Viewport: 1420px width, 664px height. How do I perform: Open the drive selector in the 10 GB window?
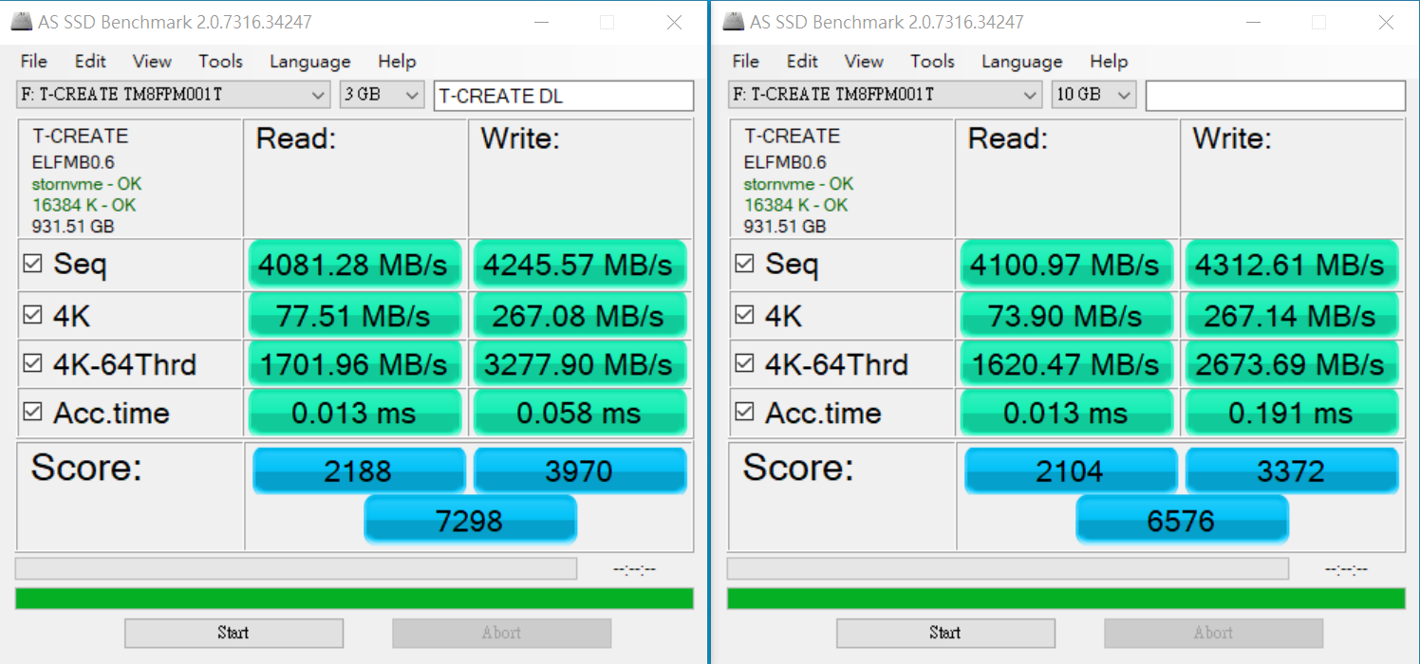coord(886,95)
